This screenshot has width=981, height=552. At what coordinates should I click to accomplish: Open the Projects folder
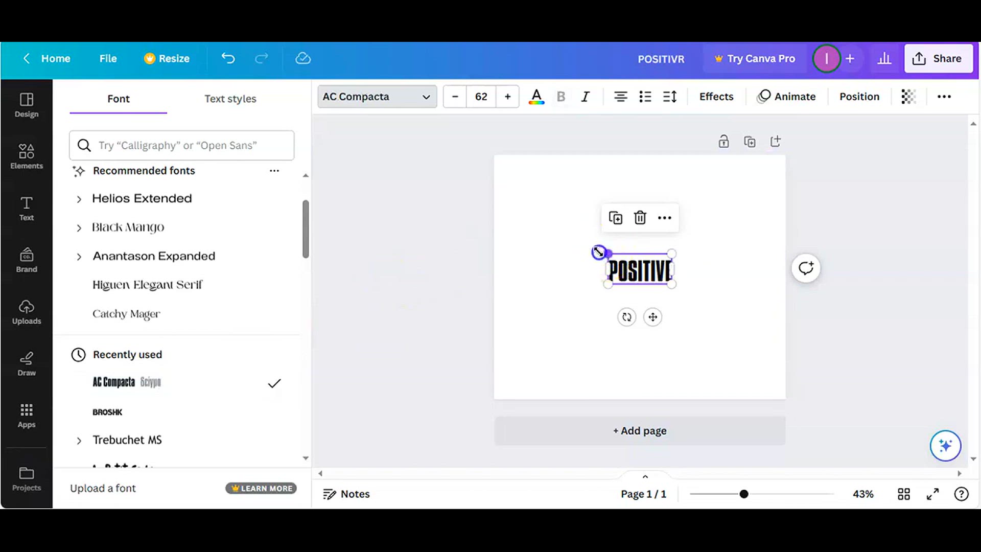27,479
